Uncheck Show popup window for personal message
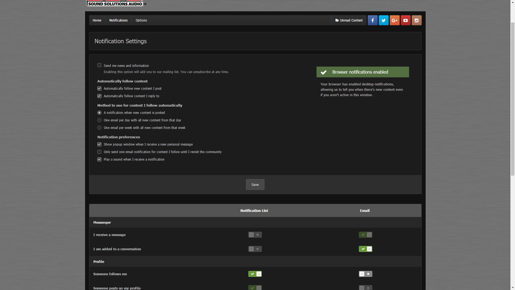The width and height of the screenshot is (515, 290). [99, 144]
